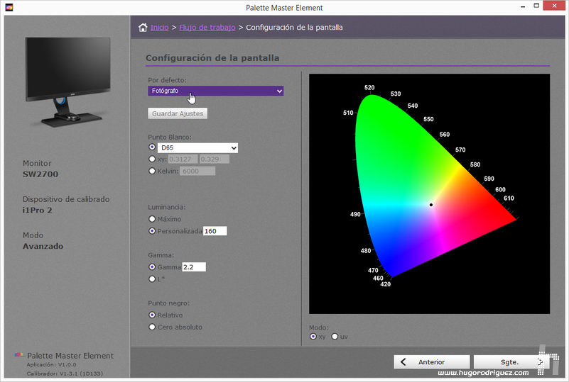
Task: Click the Sgte. next button
Action: coord(511,361)
